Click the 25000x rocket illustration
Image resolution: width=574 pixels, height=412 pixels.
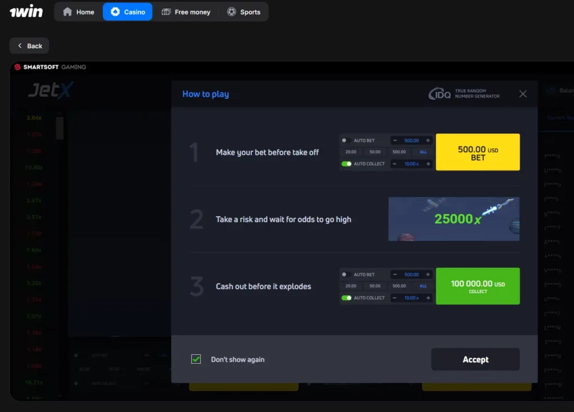[x=453, y=219]
